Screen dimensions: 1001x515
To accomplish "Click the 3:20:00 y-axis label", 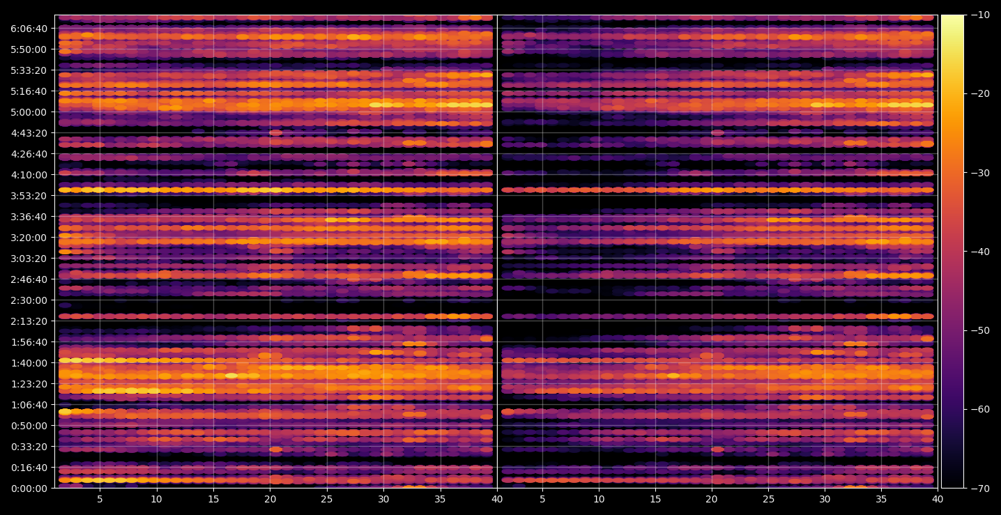I will [29, 238].
